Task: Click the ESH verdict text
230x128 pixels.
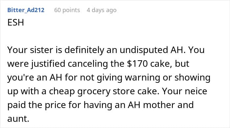Action: (x=15, y=23)
